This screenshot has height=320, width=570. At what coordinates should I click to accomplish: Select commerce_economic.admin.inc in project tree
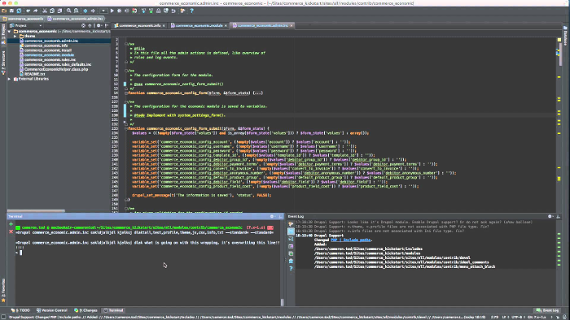pyautogui.click(x=51, y=41)
